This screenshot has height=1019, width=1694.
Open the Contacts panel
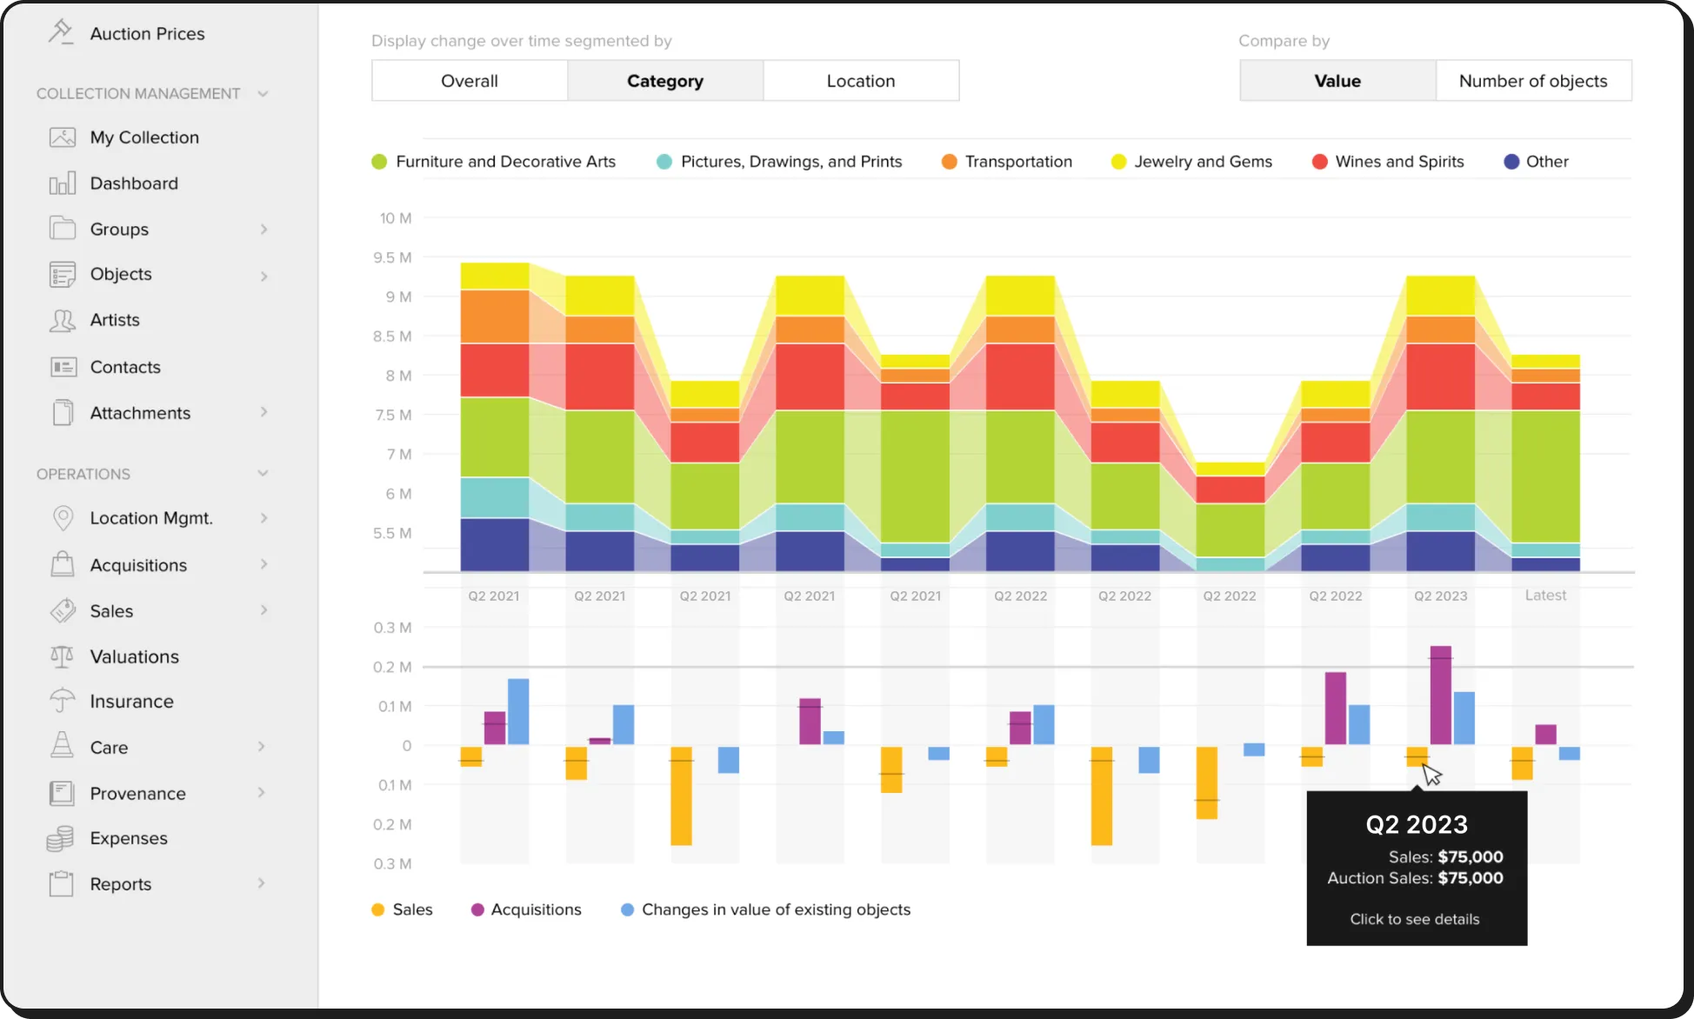click(x=124, y=366)
